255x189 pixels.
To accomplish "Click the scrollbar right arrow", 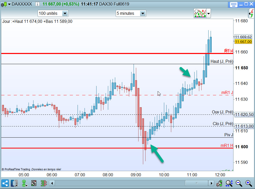I will 211,183.
